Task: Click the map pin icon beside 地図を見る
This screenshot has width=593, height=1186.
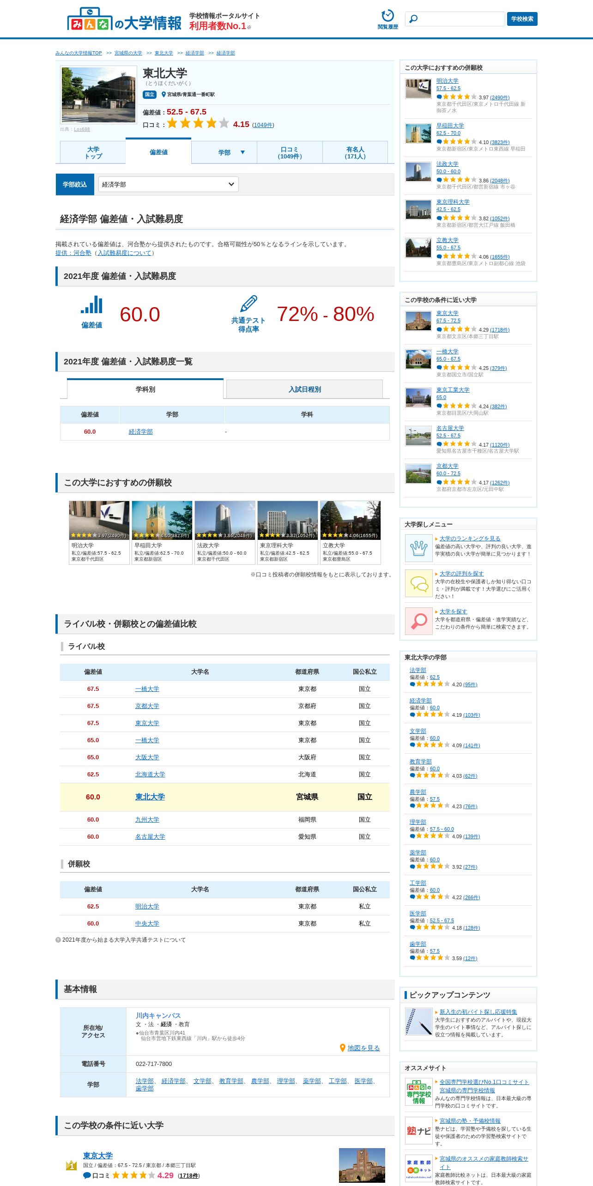Action: [x=343, y=1048]
